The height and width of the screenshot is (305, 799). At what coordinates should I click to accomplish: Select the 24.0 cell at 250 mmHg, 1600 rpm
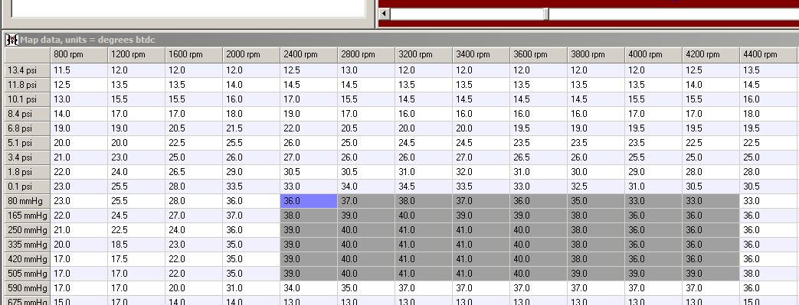coord(194,230)
